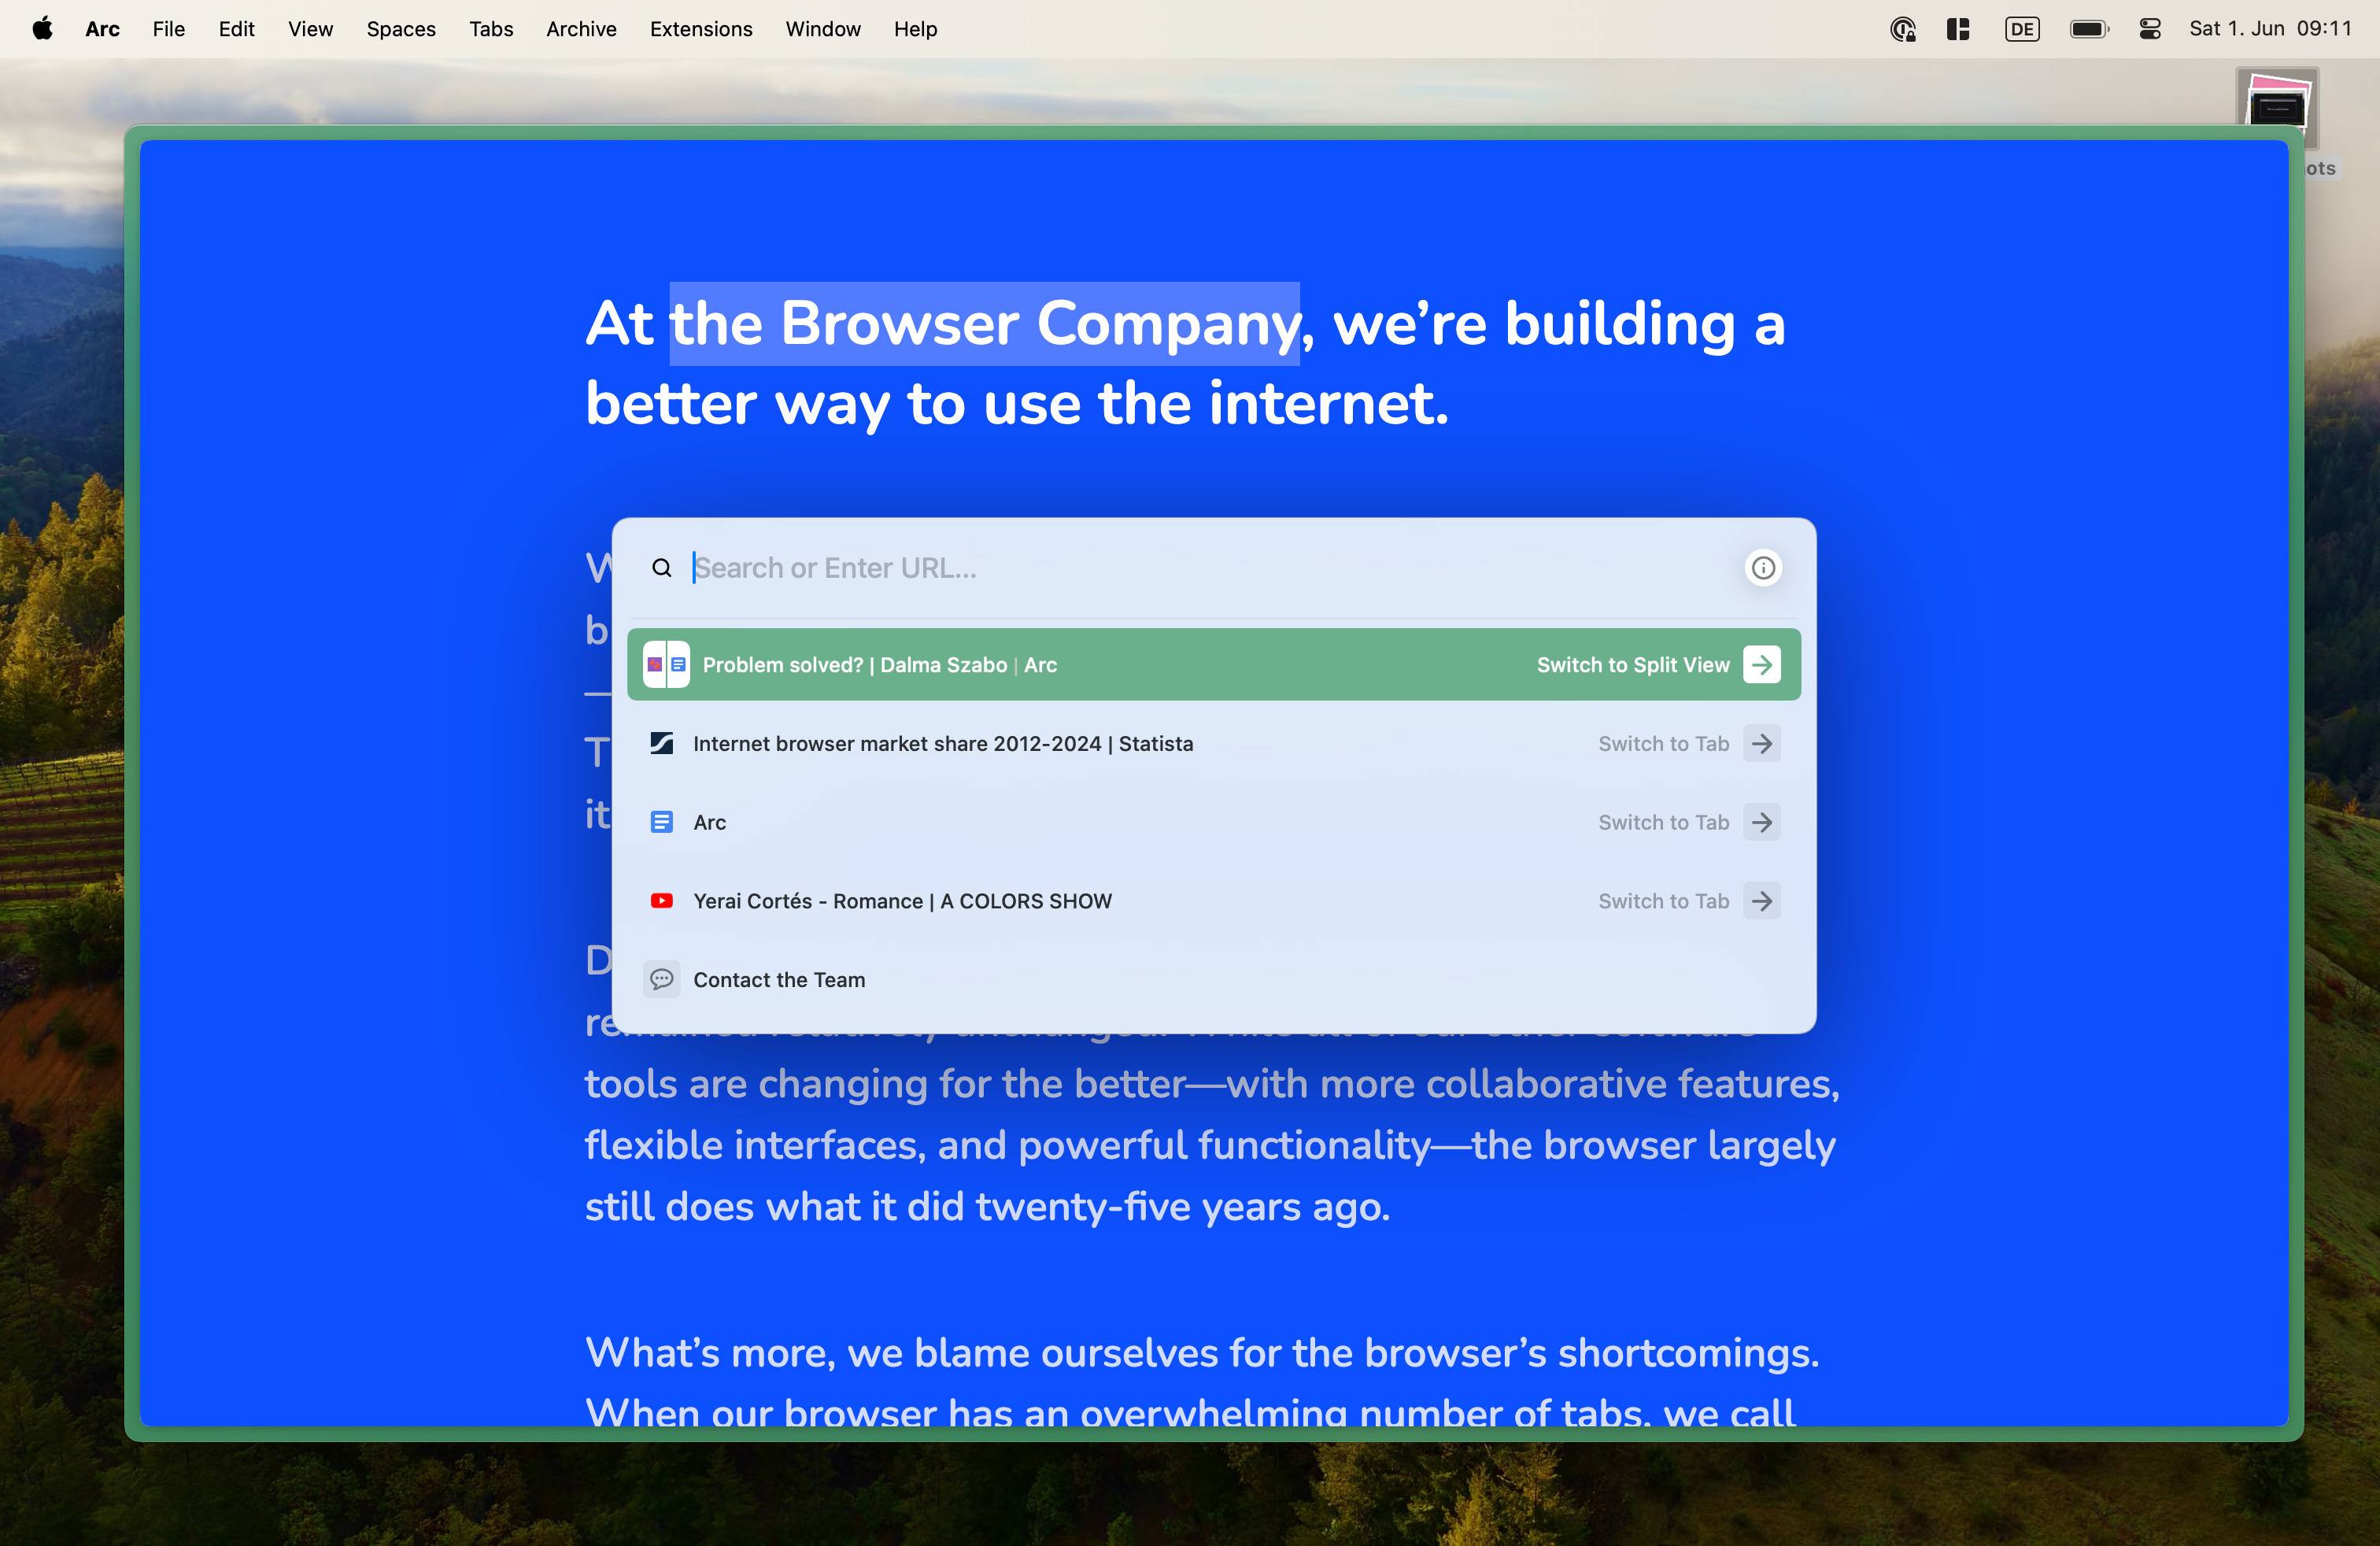Click the window tiling icon in menu bar
The width and height of the screenshot is (2380, 1546).
tap(1958, 29)
